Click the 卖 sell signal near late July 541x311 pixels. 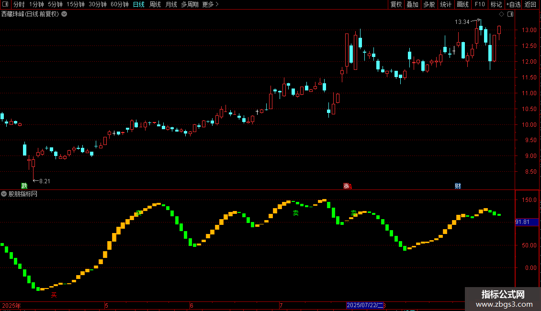point(354,213)
